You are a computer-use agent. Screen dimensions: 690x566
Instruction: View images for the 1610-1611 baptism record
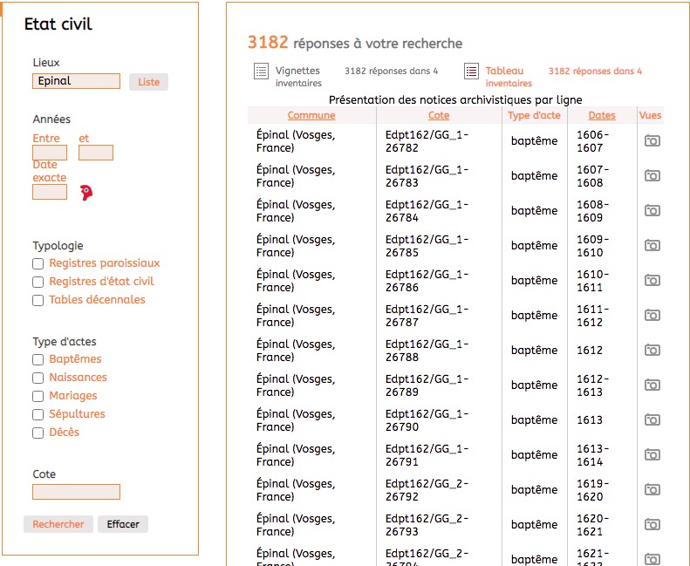652,281
